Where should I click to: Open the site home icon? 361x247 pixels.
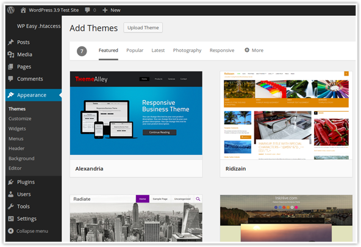coord(23,10)
